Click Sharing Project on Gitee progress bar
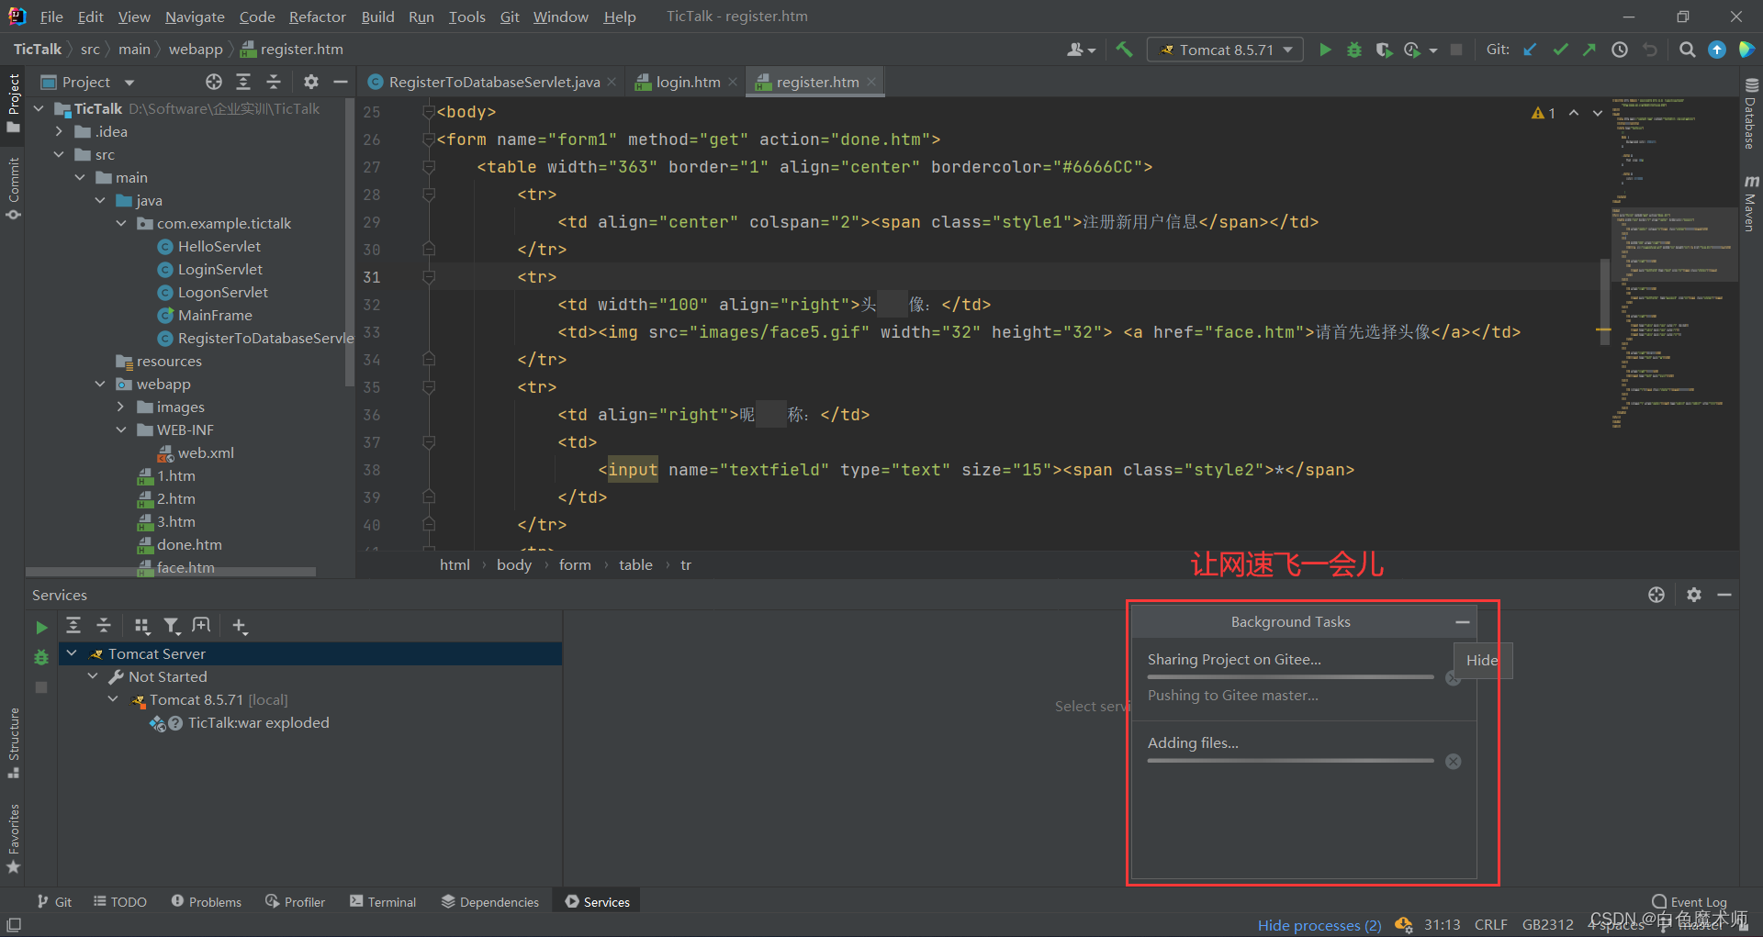 pyautogui.click(x=1290, y=677)
